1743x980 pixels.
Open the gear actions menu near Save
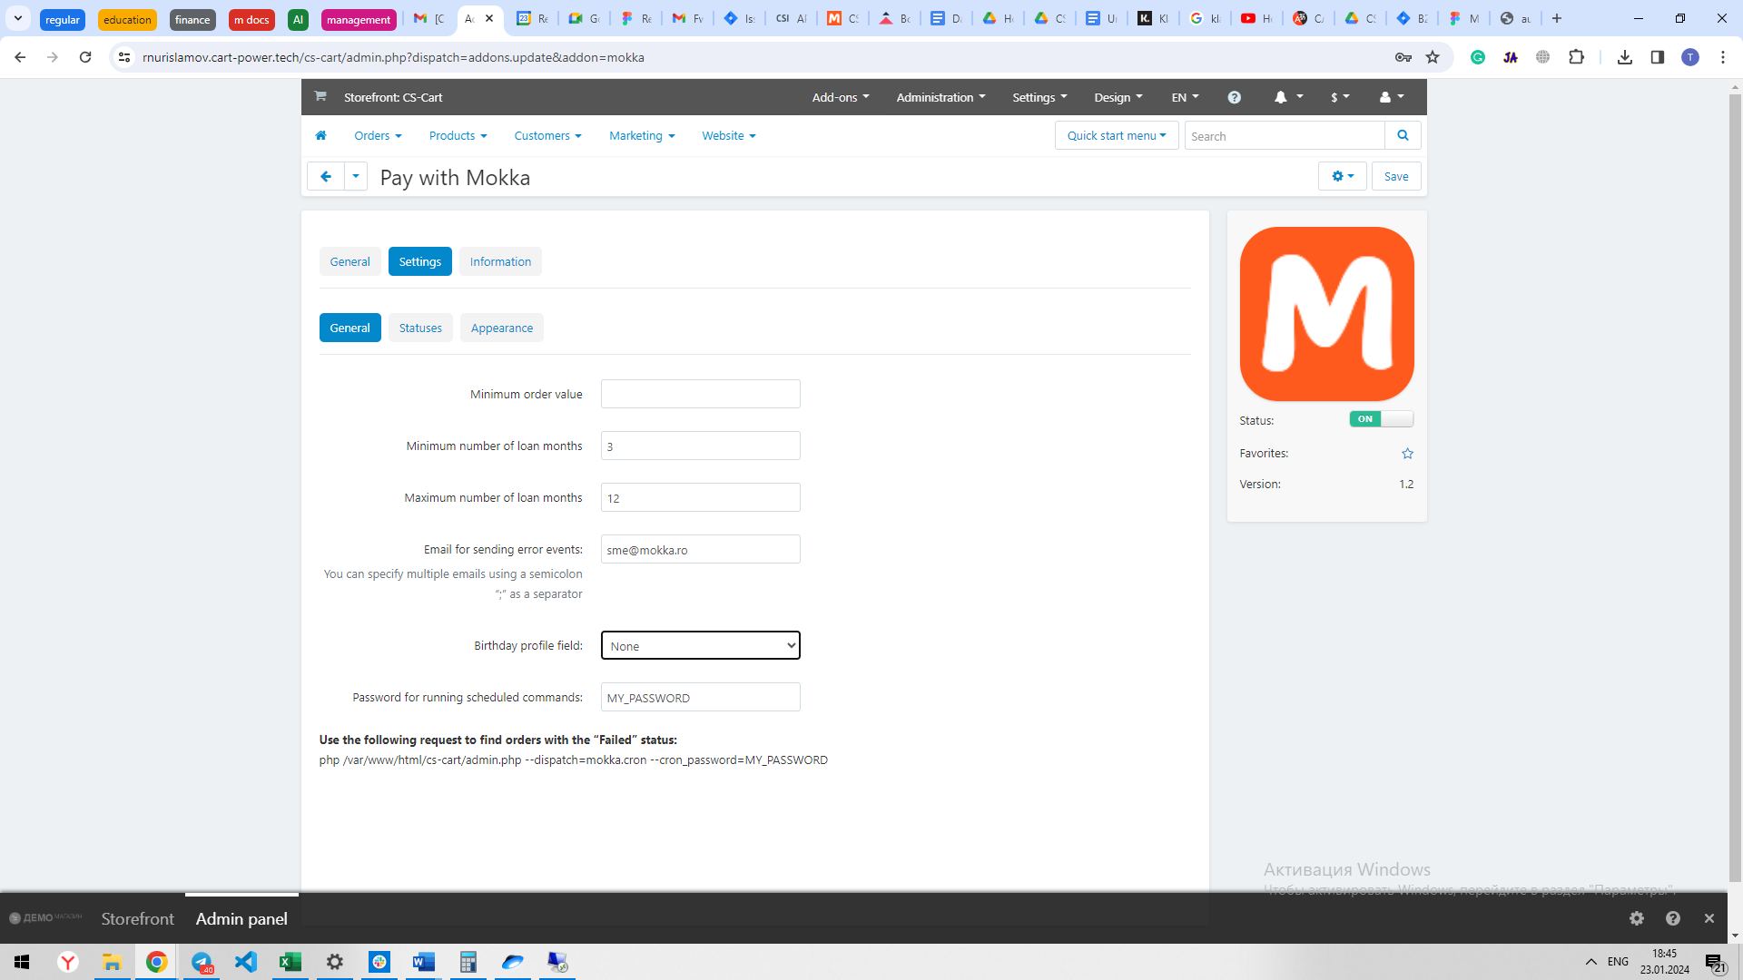tap(1342, 177)
